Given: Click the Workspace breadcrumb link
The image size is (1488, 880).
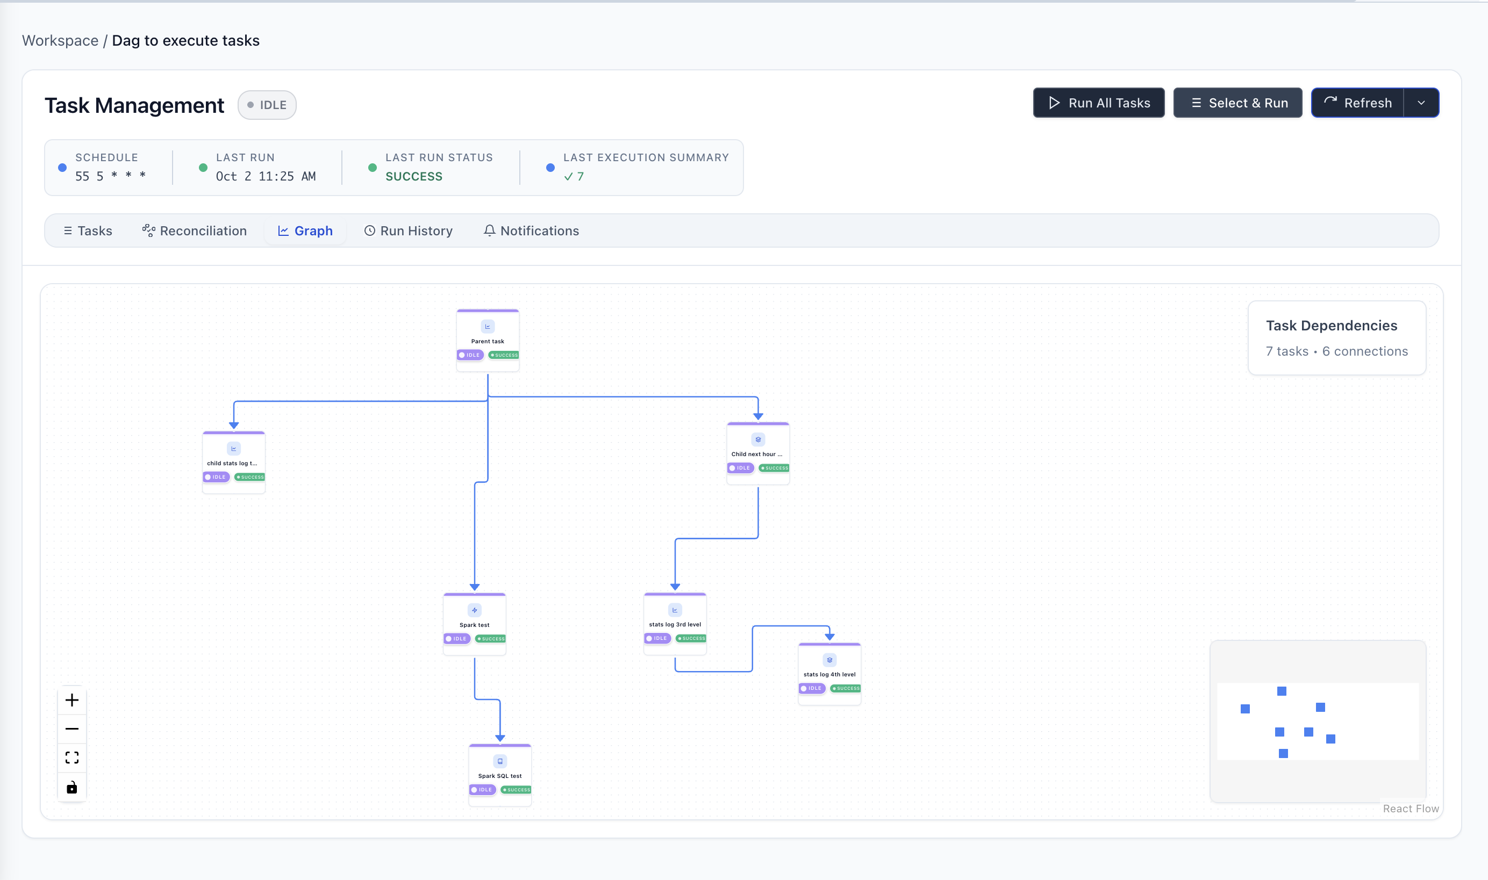Looking at the screenshot, I should [x=60, y=40].
